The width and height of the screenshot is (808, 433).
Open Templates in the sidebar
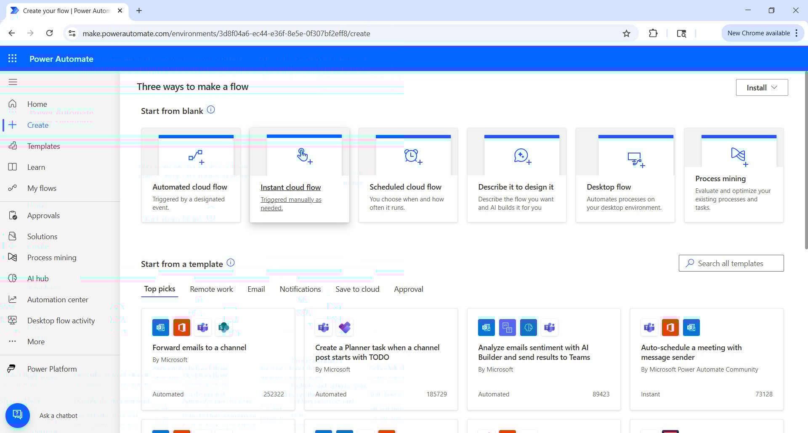coord(43,146)
